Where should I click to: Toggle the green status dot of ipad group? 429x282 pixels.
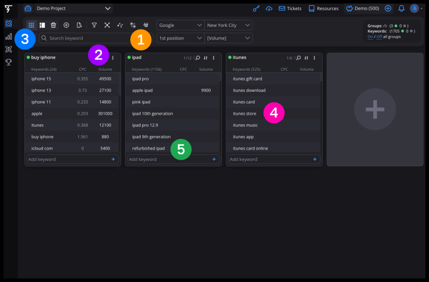[x=129, y=57]
